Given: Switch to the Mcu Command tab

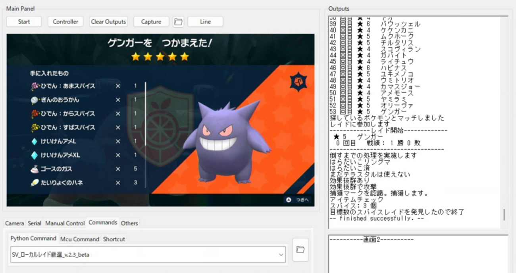Looking at the screenshot, I should pyautogui.click(x=79, y=239).
